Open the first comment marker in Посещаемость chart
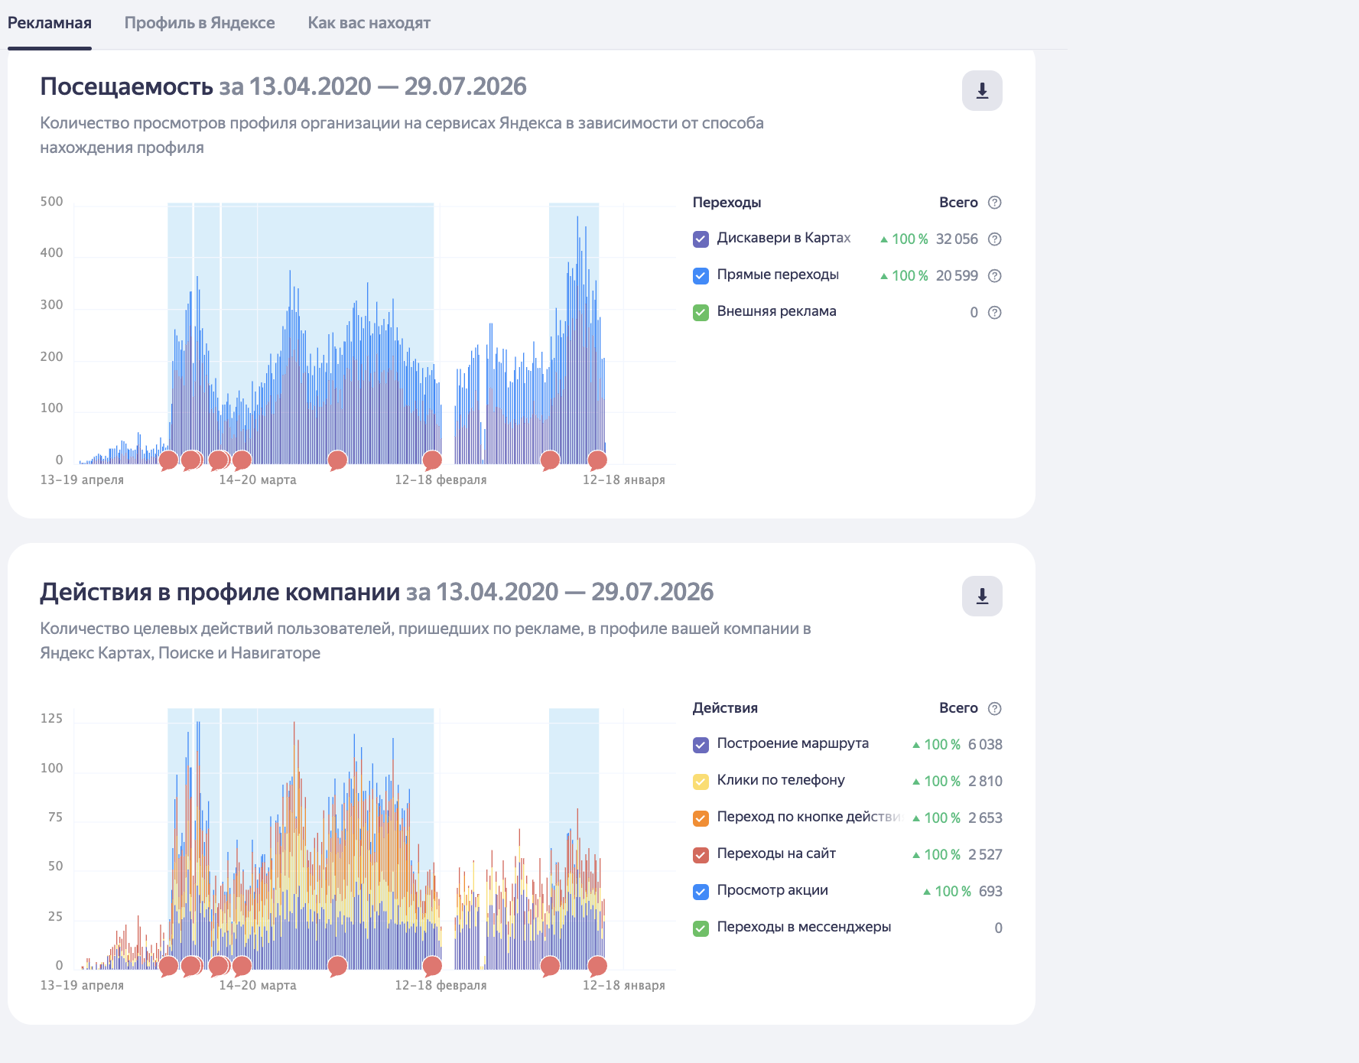1359x1063 pixels. pos(168,460)
